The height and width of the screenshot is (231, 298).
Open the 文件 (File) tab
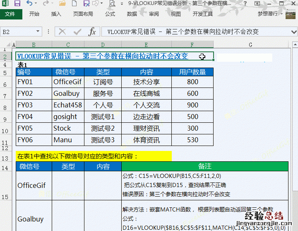[x=10, y=14]
